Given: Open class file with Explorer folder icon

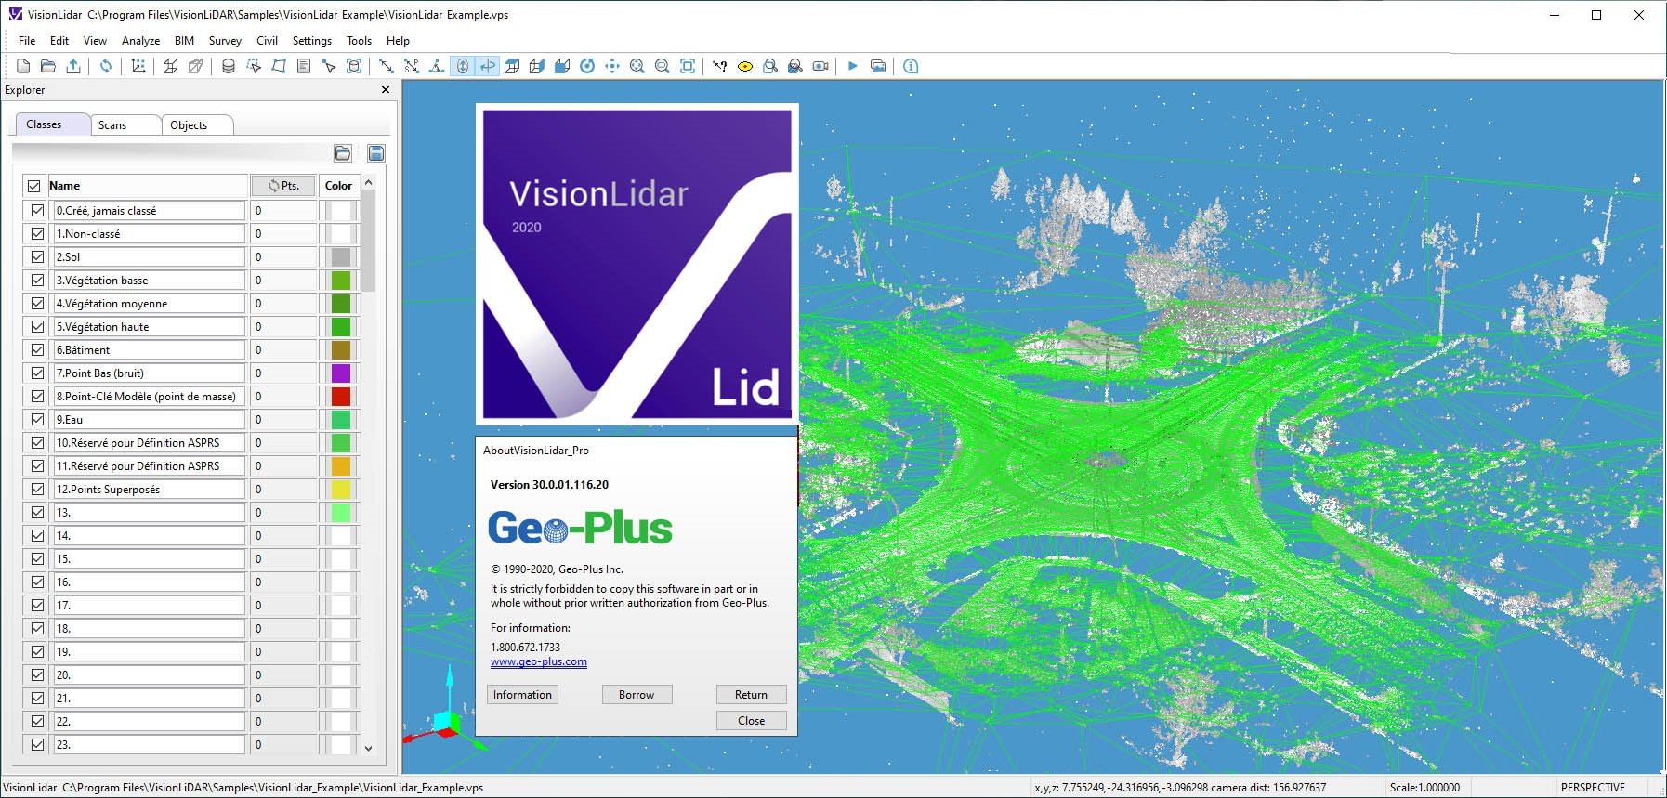Looking at the screenshot, I should [x=343, y=153].
